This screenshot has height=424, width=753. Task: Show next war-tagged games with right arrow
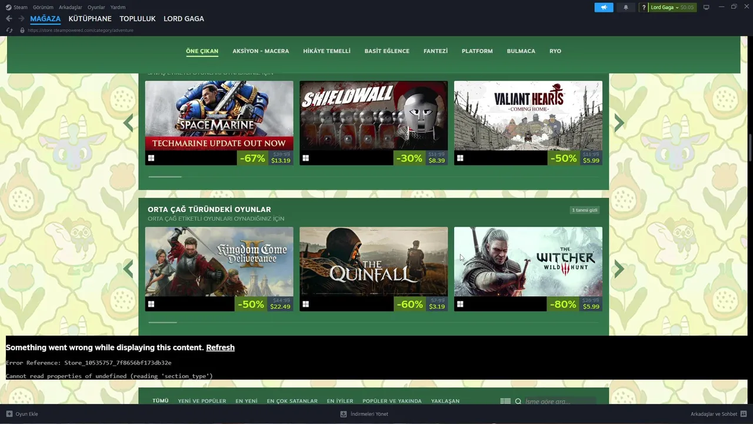coord(619,122)
